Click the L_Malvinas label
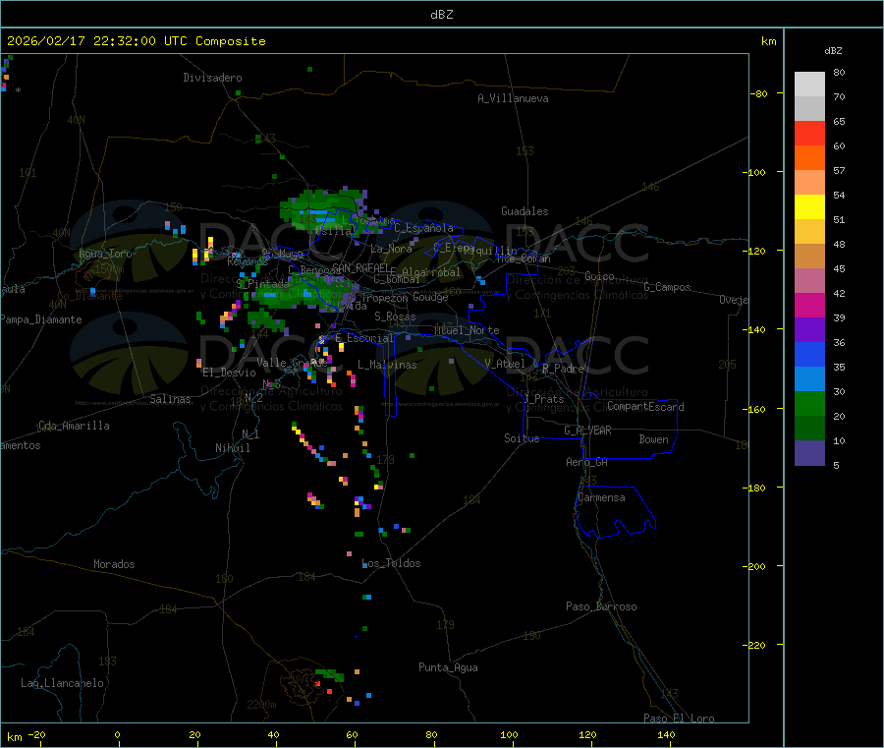Image resolution: width=884 pixels, height=748 pixels. [387, 365]
